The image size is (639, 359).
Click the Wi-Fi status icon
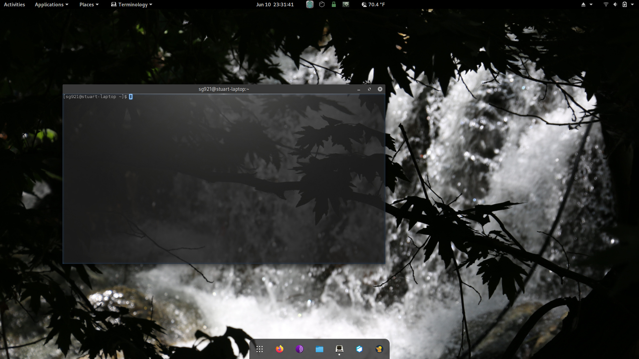606,5
